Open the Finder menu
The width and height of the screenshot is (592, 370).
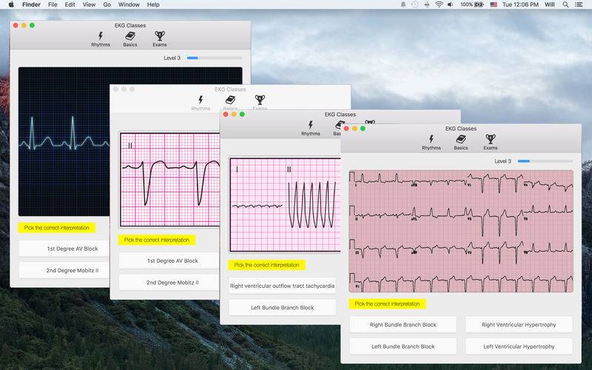(31, 4)
